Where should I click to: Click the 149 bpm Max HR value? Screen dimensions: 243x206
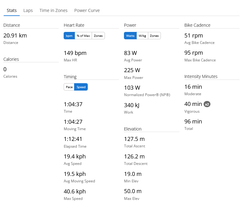pyautogui.click(x=75, y=53)
